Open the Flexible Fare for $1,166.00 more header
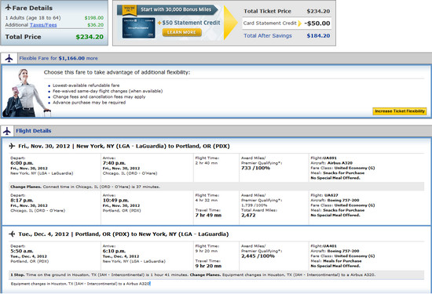The image size is (432, 294). coord(58,58)
